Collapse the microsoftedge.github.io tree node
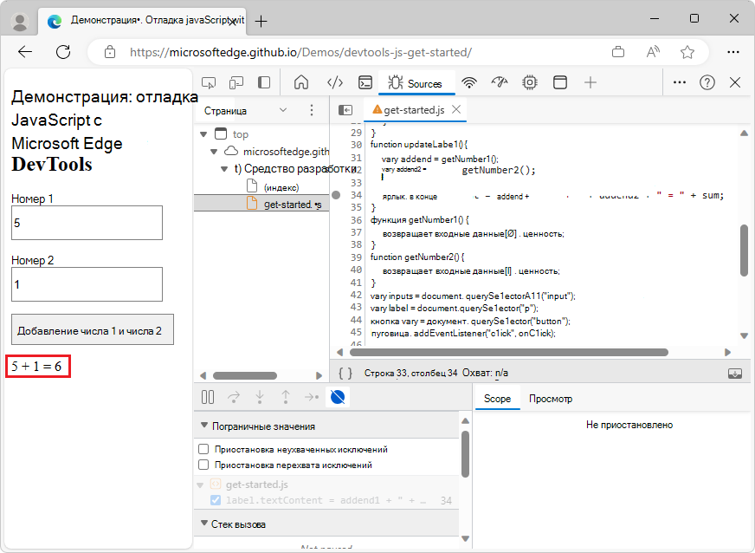The height and width of the screenshot is (553, 755). point(214,152)
